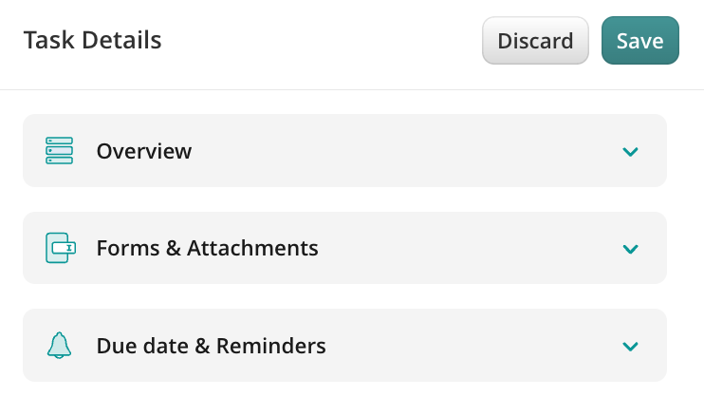
Task: Click the bell icon for reminders
Action: (59, 346)
